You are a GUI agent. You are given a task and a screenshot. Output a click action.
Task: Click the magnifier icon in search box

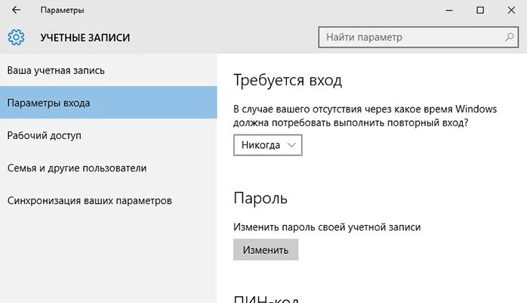[510, 36]
